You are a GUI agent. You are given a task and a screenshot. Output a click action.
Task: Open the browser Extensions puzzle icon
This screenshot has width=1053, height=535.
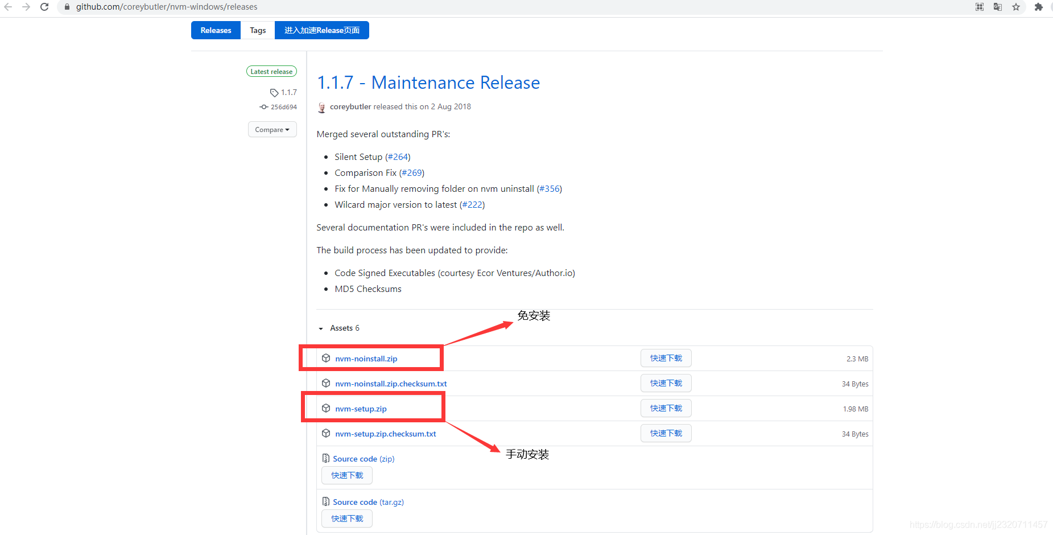pyautogui.click(x=1038, y=7)
